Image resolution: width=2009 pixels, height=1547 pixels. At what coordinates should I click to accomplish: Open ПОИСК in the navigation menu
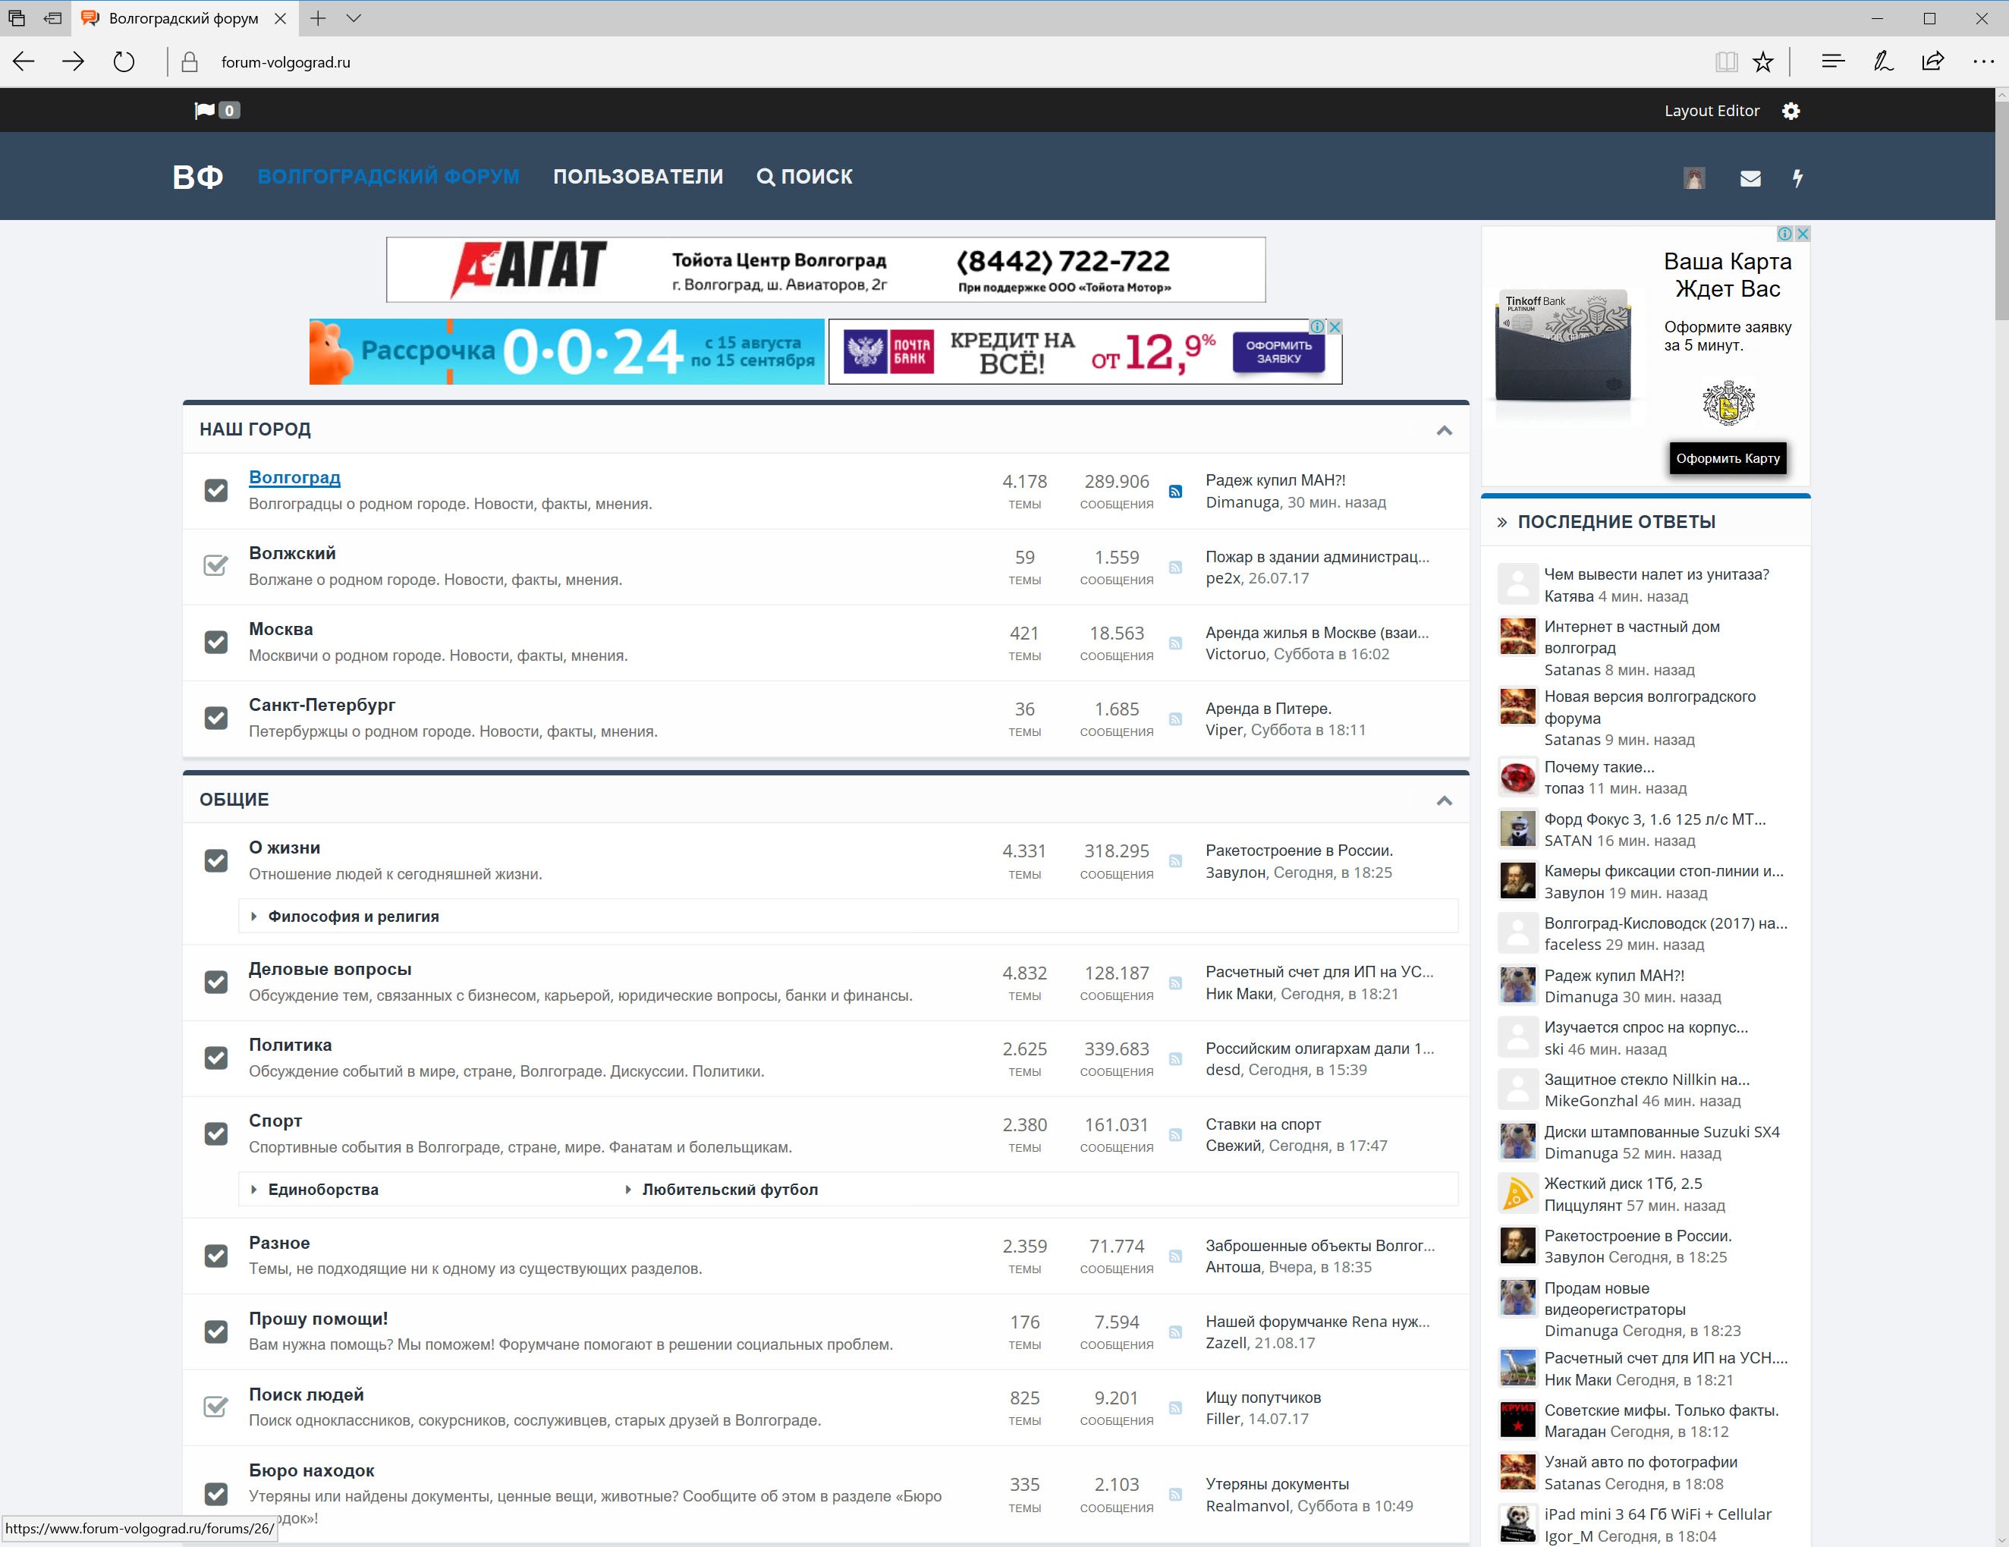point(805,177)
